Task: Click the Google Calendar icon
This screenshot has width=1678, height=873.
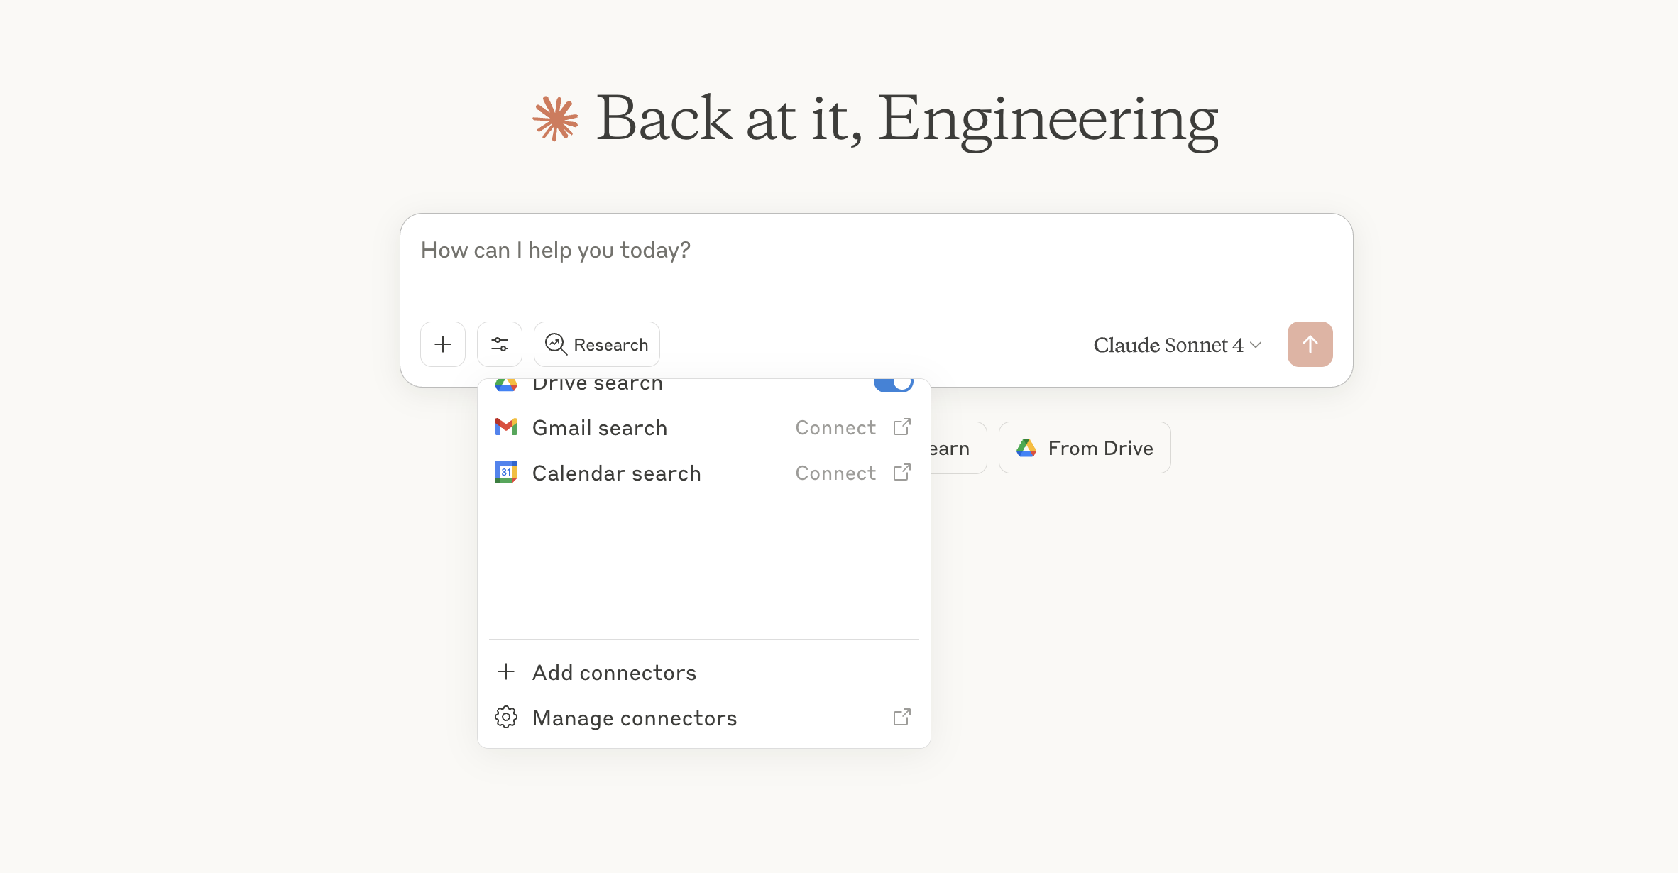Action: (x=506, y=473)
